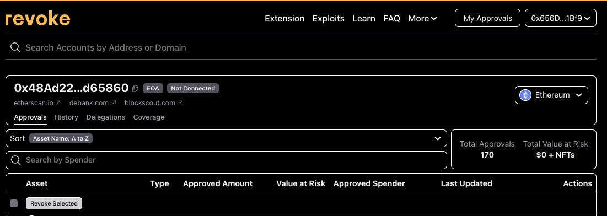Click the search magnifier in accounts bar
Image resolution: width=607 pixels, height=216 pixels.
15,47
